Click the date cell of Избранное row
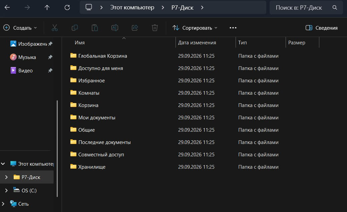The height and width of the screenshot is (212, 347). 196,80
